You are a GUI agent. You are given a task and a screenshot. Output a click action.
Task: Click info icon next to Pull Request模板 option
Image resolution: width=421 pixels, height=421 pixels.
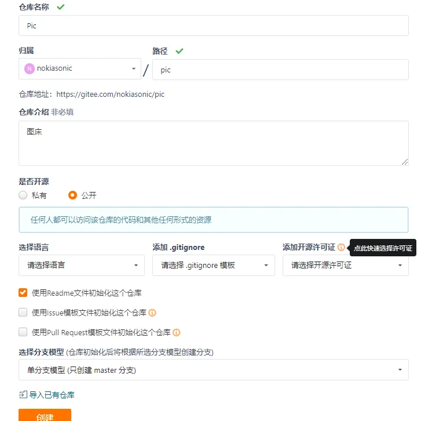(177, 332)
